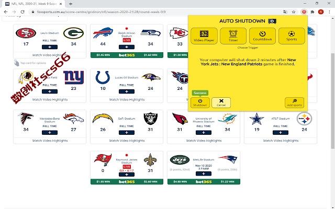Watch Falcons vs Broncos video highlights
335x209 pixels.
[50, 141]
